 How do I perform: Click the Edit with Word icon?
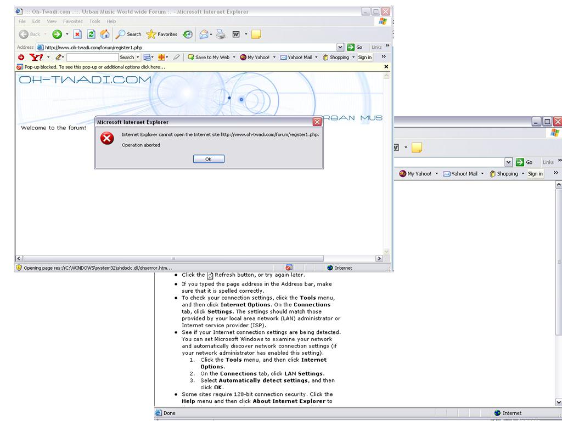pos(236,35)
